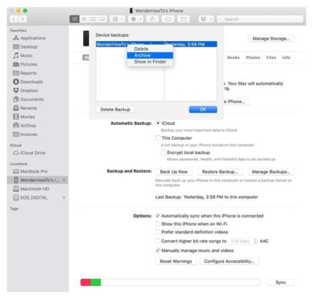Switch to the Info tab
The height and width of the screenshot is (299, 313).
tap(286, 58)
